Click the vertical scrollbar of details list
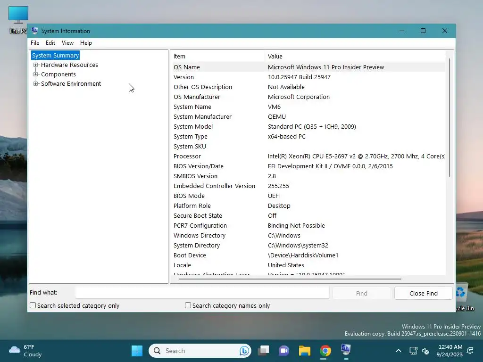This screenshot has height=362, width=483. [450, 117]
